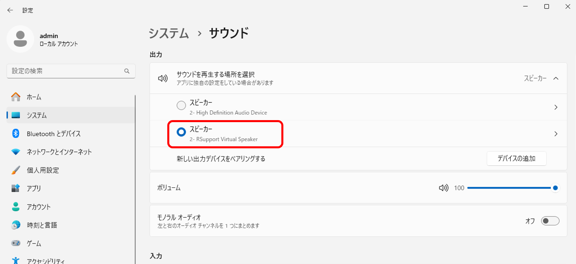
Task: Click the volume slider track
Action: click(511, 188)
